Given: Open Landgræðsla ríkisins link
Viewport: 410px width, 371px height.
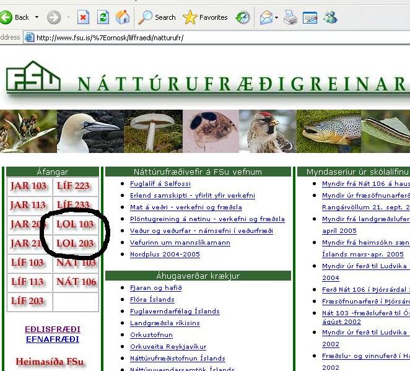Looking at the screenshot, I should tap(165, 323).
